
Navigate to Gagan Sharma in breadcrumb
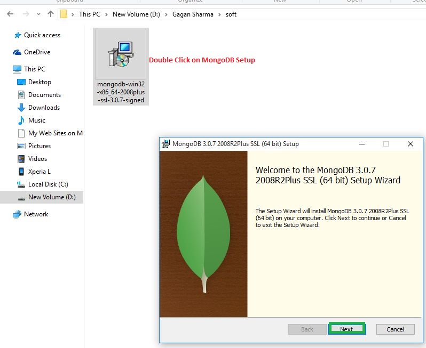pyautogui.click(x=193, y=14)
